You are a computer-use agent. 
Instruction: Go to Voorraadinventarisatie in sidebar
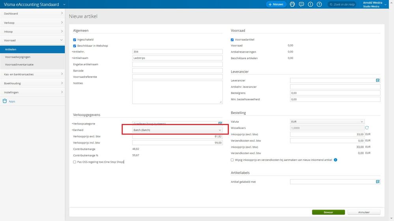point(19,64)
